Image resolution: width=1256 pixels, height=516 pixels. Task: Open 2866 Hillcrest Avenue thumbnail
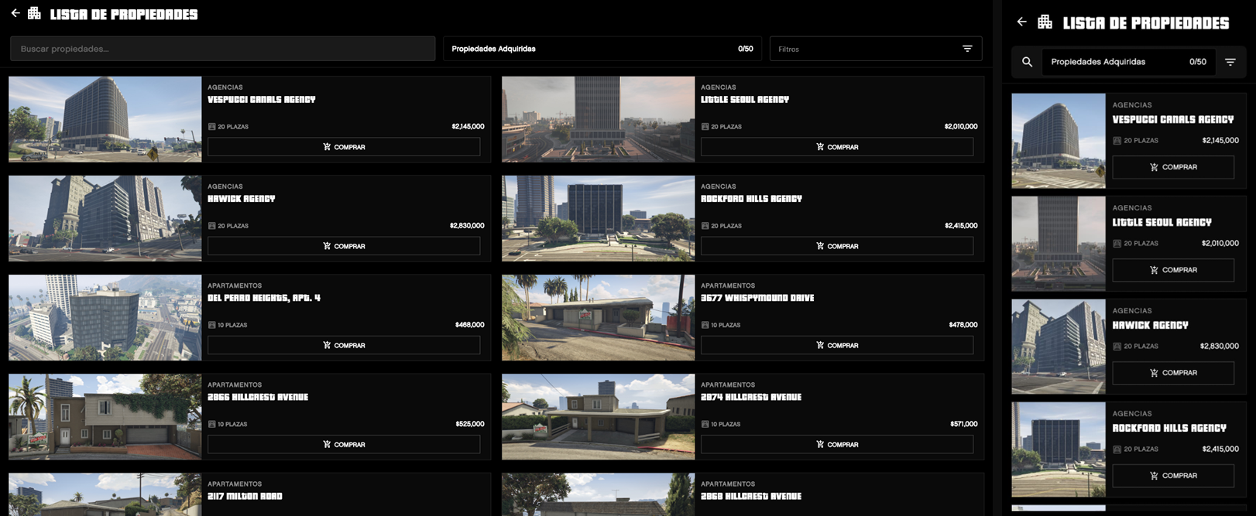point(105,416)
